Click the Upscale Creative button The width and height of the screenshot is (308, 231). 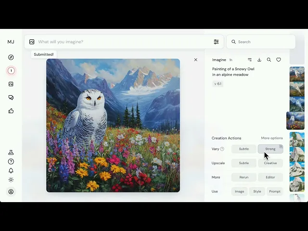click(x=270, y=163)
